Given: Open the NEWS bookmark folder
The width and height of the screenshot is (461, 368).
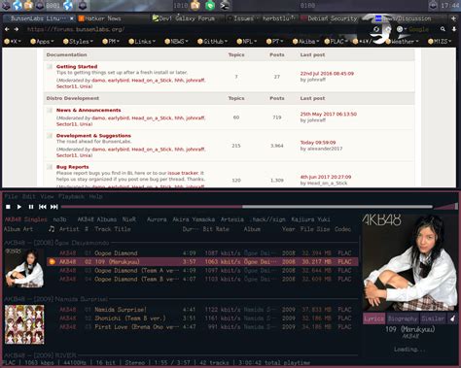Looking at the screenshot, I should (x=176, y=42).
